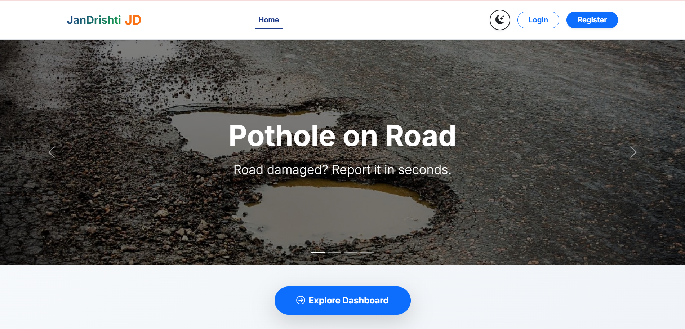Viewport: 685px width, 329px height.
Task: Switch to the third carousel slide indicator
Action: pos(351,252)
